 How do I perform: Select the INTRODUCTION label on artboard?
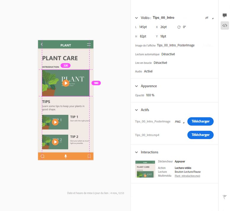click(51, 67)
